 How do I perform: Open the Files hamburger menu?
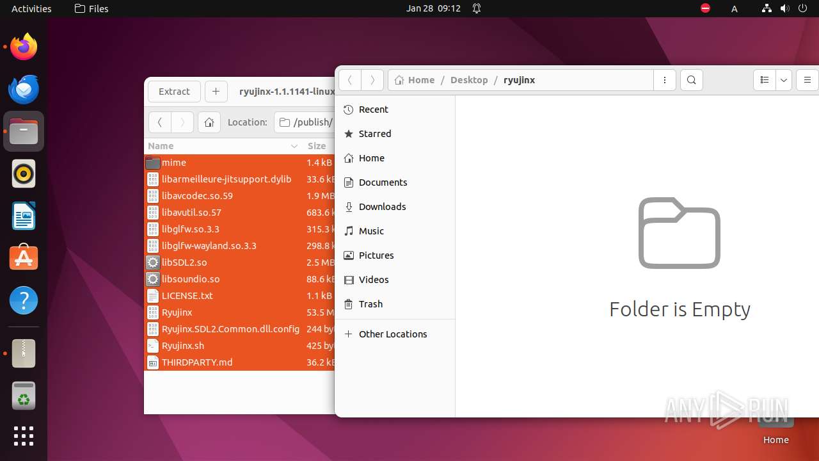pos(807,80)
